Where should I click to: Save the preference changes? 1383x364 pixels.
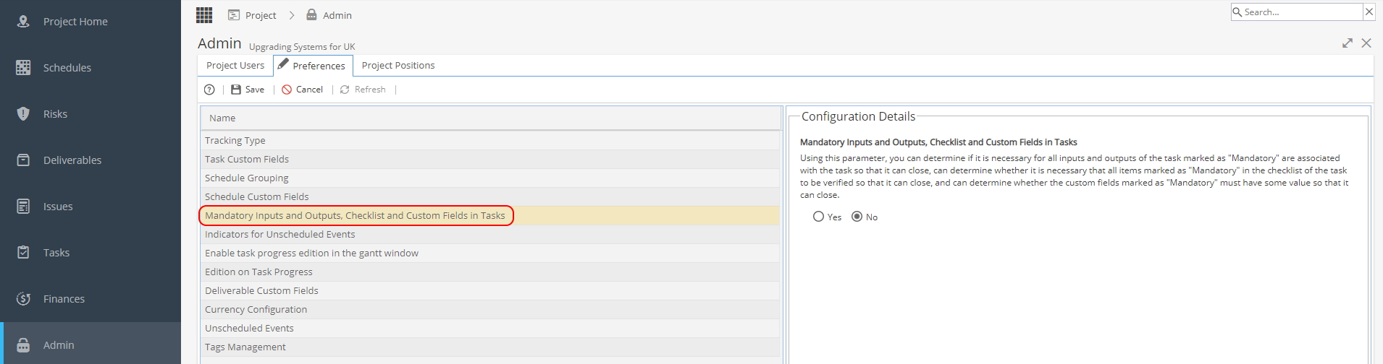pos(248,90)
